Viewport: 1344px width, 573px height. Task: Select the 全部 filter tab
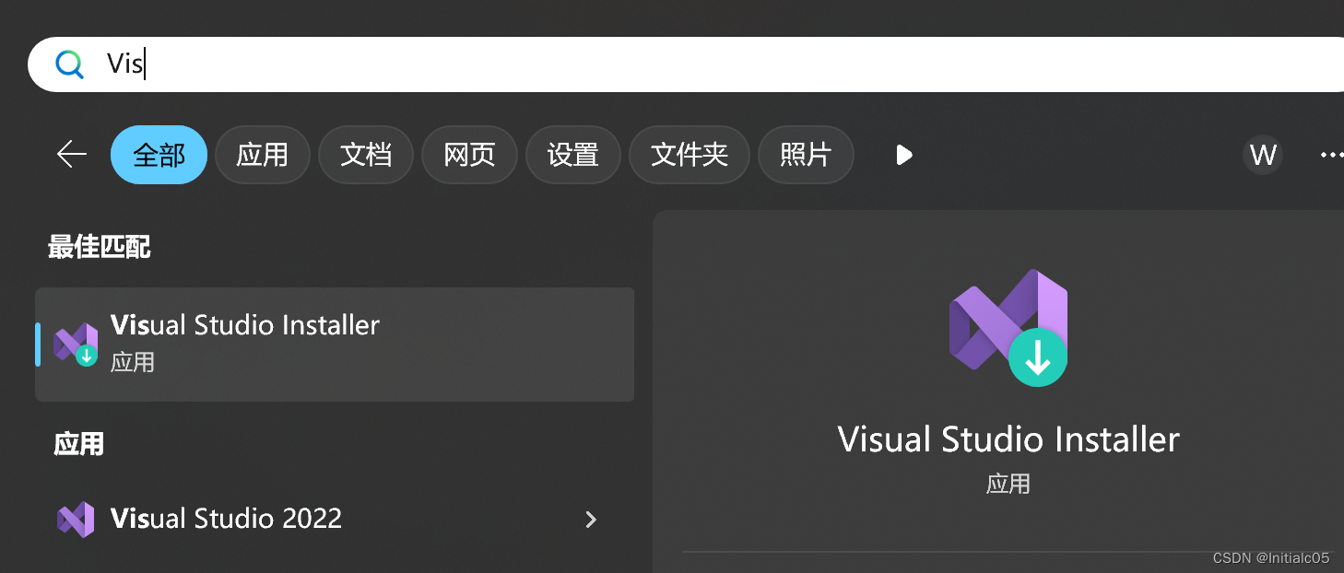pyautogui.click(x=159, y=155)
